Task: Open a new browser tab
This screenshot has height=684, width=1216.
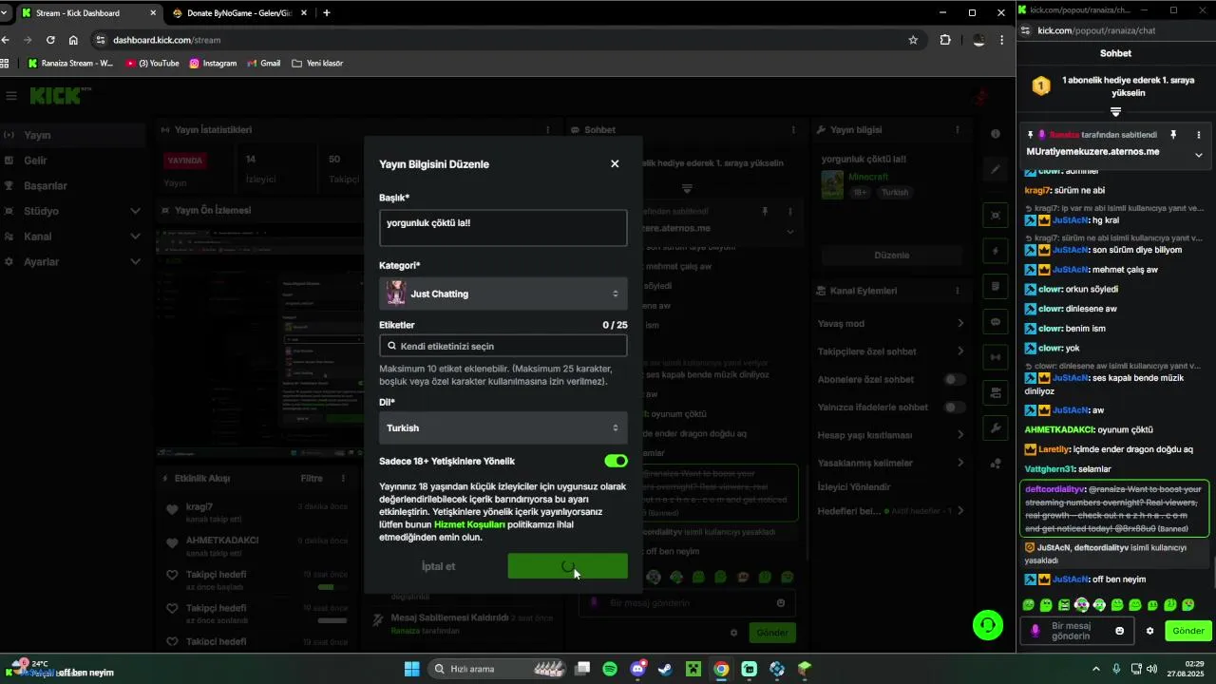Action: (x=327, y=13)
